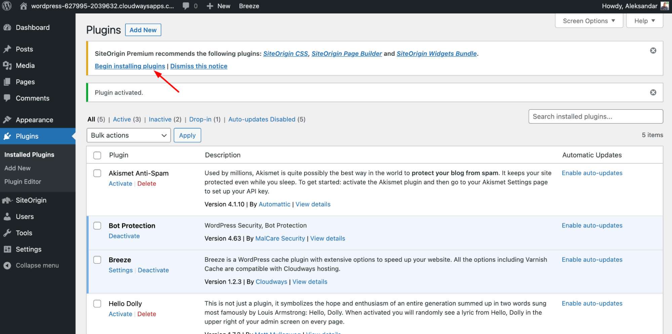
Task: Open Posts via its pin icon
Action: [7, 49]
